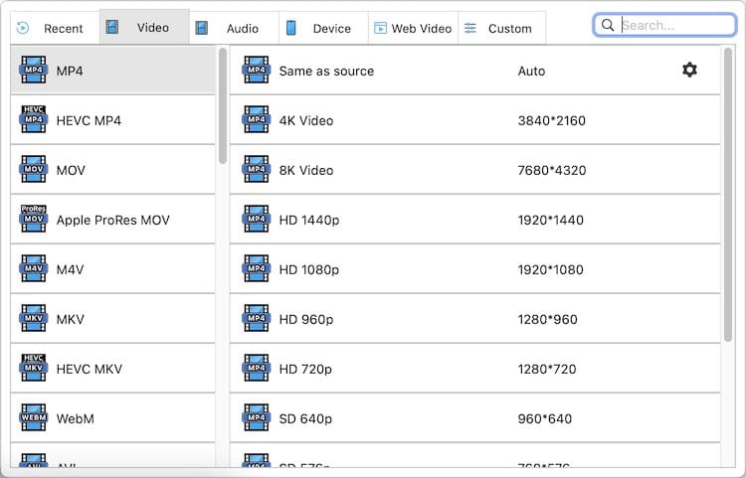Click the SD 640p preset icon
This screenshot has height=478, width=746.
point(256,417)
